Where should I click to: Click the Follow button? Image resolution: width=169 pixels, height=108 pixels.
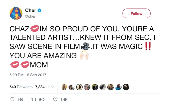pos(136,14)
